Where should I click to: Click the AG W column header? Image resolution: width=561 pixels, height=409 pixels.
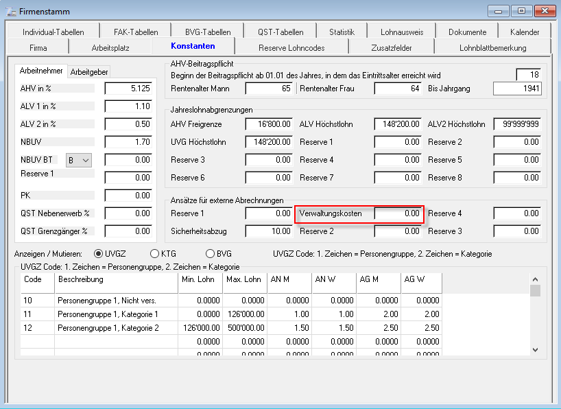422,283
